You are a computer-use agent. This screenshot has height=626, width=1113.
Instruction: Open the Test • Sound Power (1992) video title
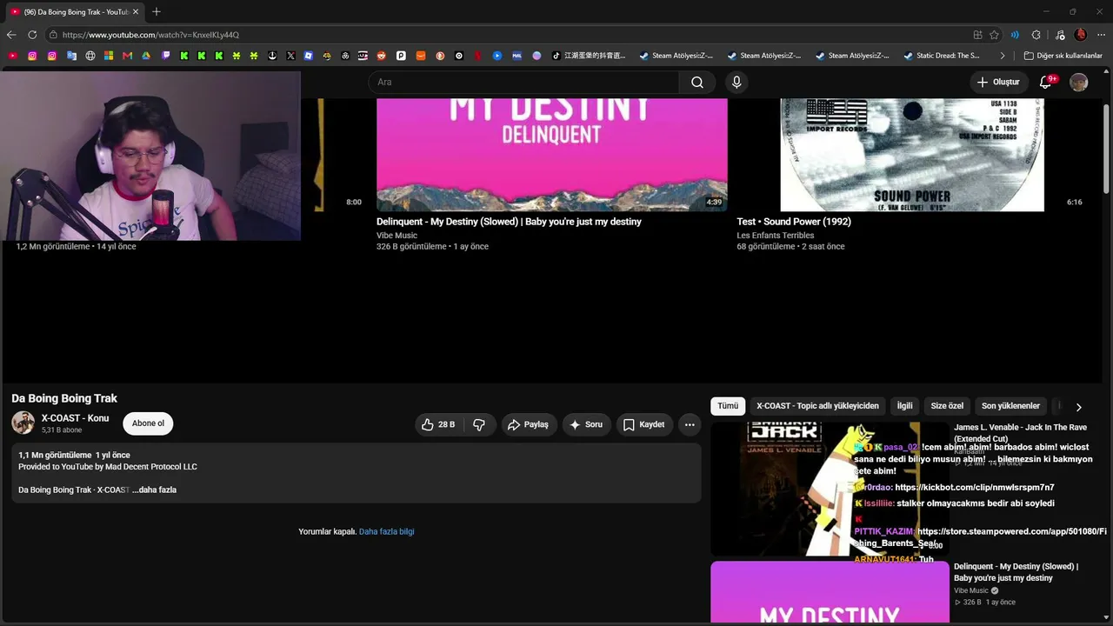[x=794, y=222]
